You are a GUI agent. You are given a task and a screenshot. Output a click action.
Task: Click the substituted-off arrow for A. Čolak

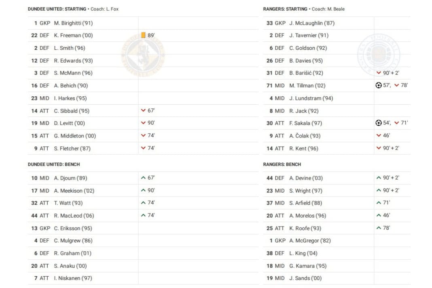379,136
